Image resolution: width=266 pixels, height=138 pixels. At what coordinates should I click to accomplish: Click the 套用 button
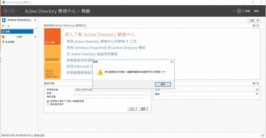click(x=132, y=109)
